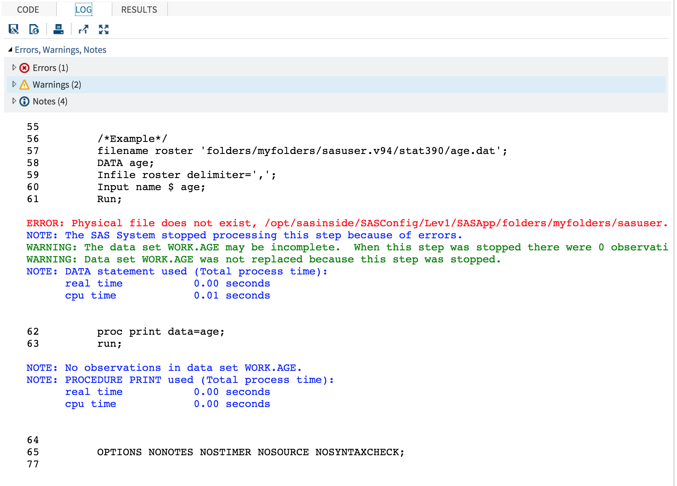Viewport: 677px width, 486px height.
Task: Click the download log as HTML icon
Action: click(x=34, y=29)
